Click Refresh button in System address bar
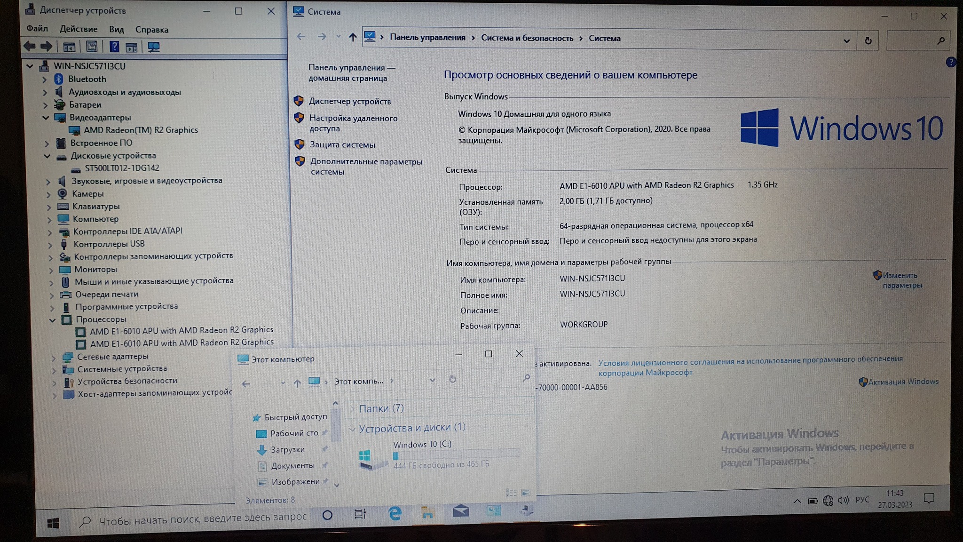 [868, 41]
